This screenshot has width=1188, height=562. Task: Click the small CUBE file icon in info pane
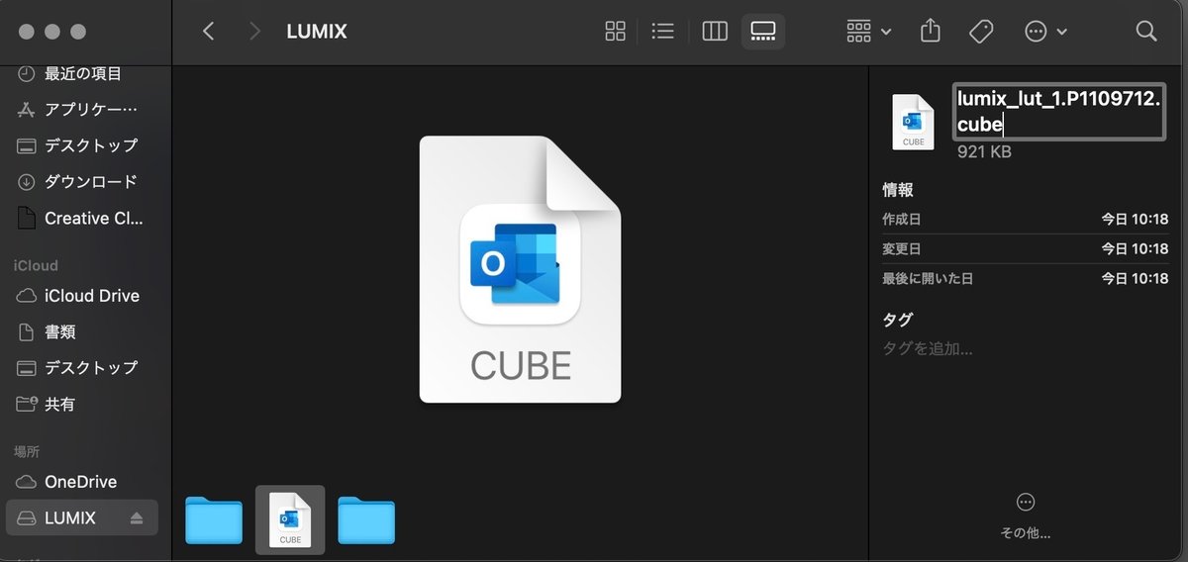tap(913, 122)
